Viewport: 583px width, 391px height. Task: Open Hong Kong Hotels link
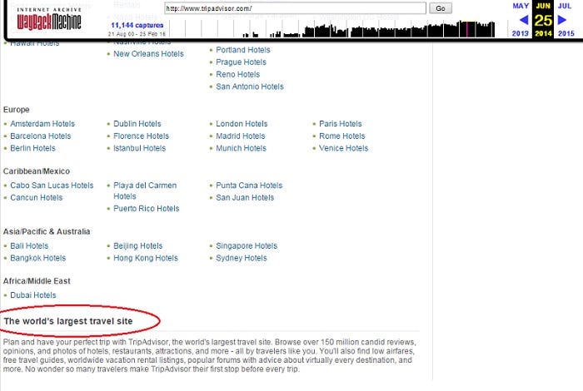point(146,258)
